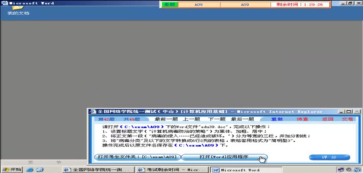Click the 页 status bar entry in Word
This screenshot has height=173, width=363.
tap(31, 162)
